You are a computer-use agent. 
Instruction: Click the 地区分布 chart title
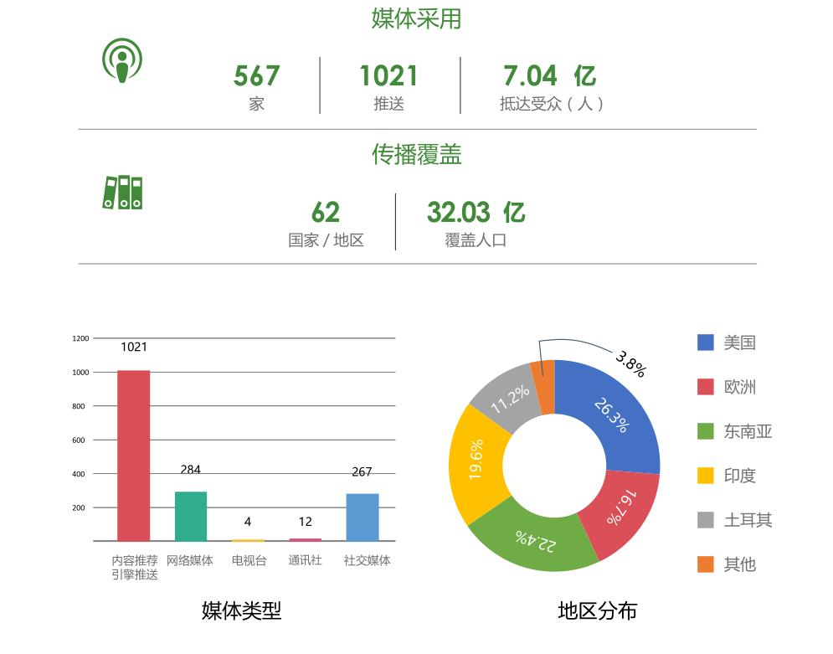[598, 610]
